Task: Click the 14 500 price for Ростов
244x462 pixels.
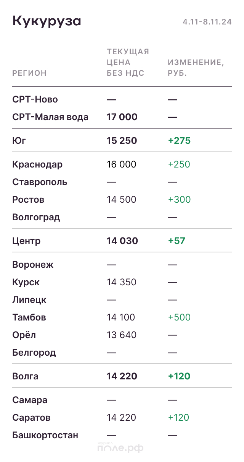Action: (122, 200)
